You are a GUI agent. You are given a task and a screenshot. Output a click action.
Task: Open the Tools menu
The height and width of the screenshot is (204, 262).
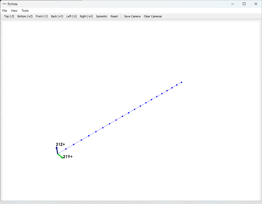[x=25, y=10]
